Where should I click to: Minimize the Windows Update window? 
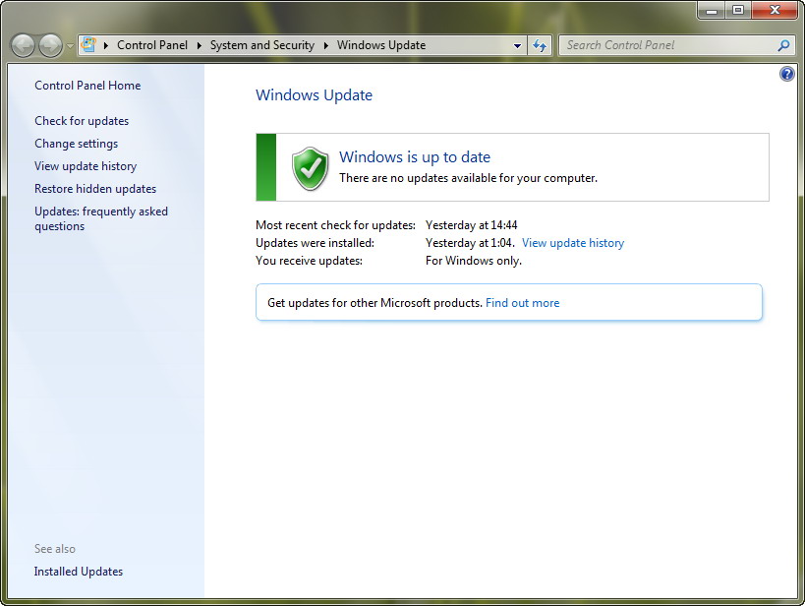pyautogui.click(x=711, y=10)
